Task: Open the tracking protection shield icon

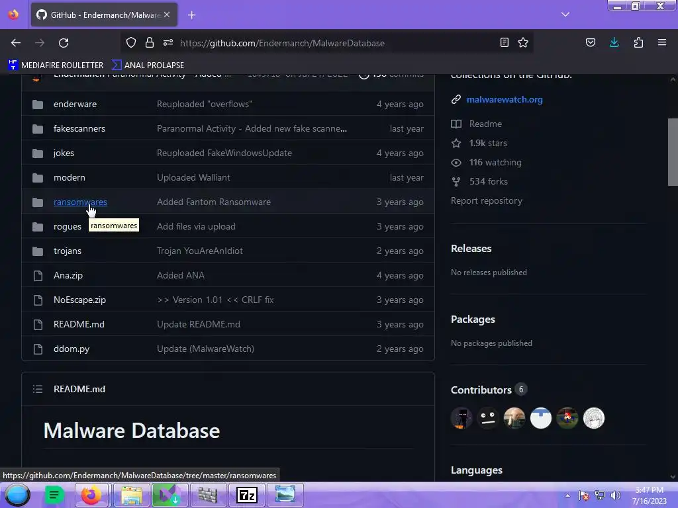Action: point(131,43)
